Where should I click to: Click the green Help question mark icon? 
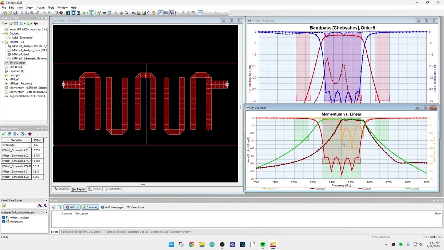[x=92, y=13]
